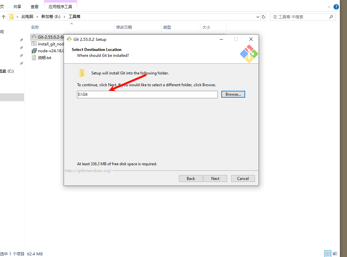This screenshot has height=257, width=347.
Task: Sort files by 名称 column header
Action: (x=35, y=27)
